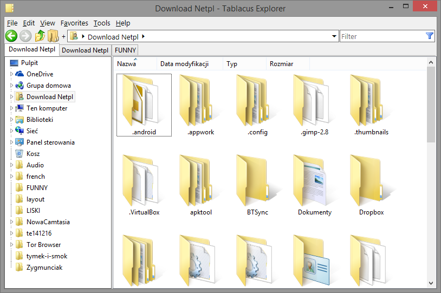Select the OneDrive cloud icon in tree
This screenshot has width=441, height=293.
point(20,74)
